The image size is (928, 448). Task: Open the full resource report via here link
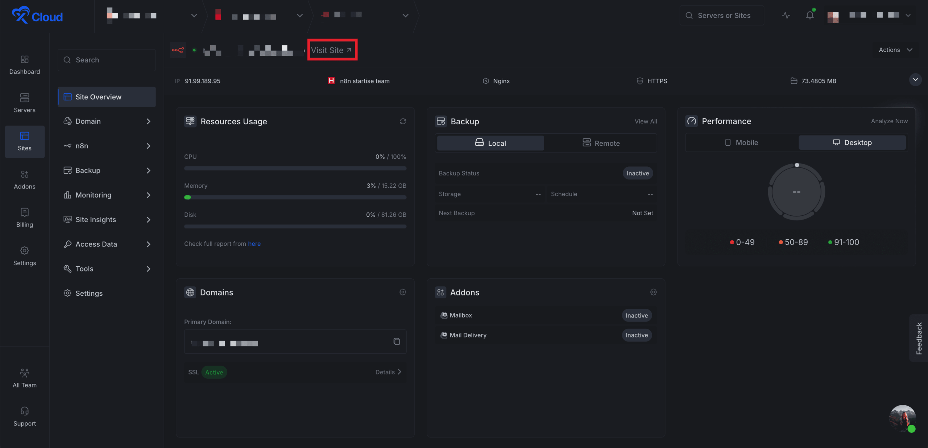click(x=254, y=244)
